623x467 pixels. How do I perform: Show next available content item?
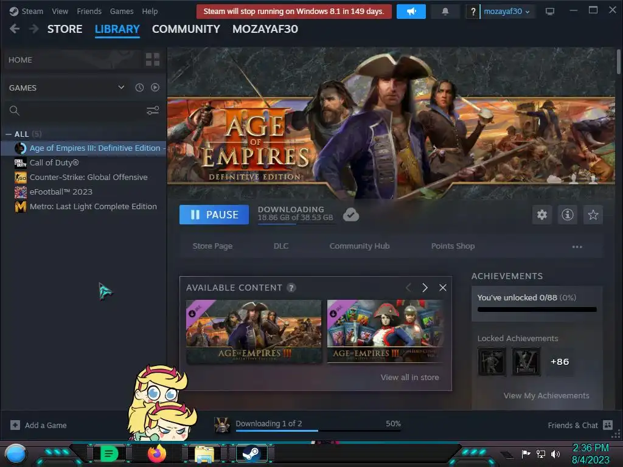click(x=425, y=288)
